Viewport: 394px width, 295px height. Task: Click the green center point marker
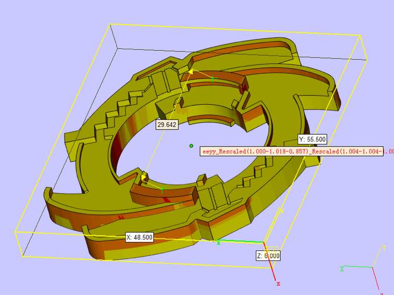click(191, 146)
